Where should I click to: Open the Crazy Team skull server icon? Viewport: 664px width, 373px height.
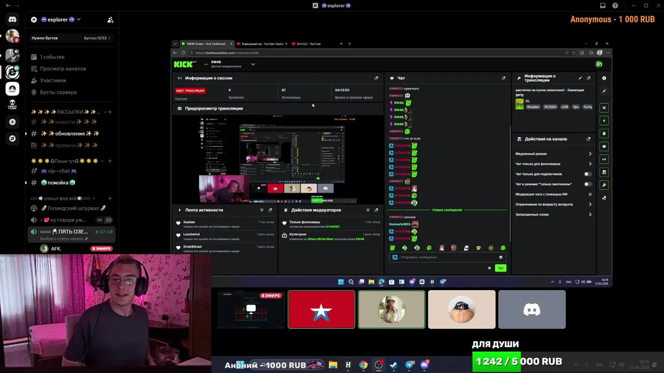[x=12, y=105]
